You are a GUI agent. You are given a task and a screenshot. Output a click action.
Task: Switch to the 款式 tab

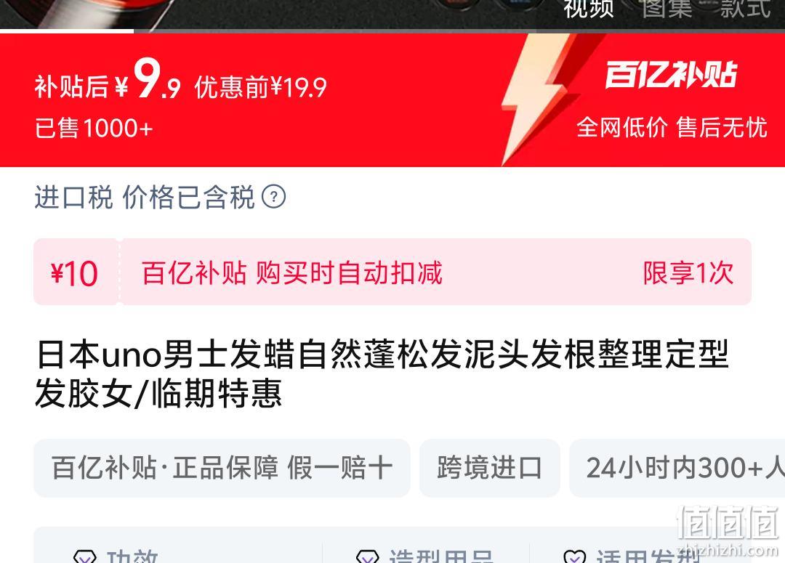[x=745, y=9]
